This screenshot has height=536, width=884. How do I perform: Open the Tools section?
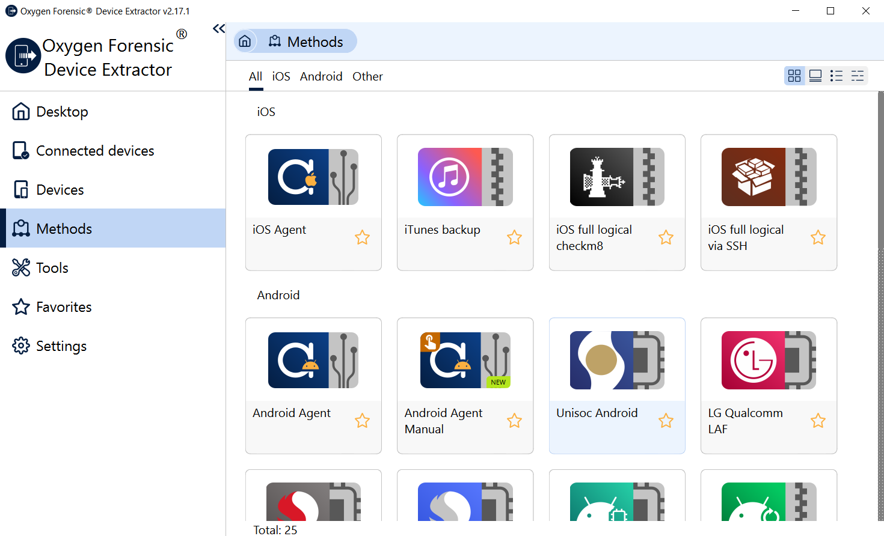pyautogui.click(x=113, y=268)
